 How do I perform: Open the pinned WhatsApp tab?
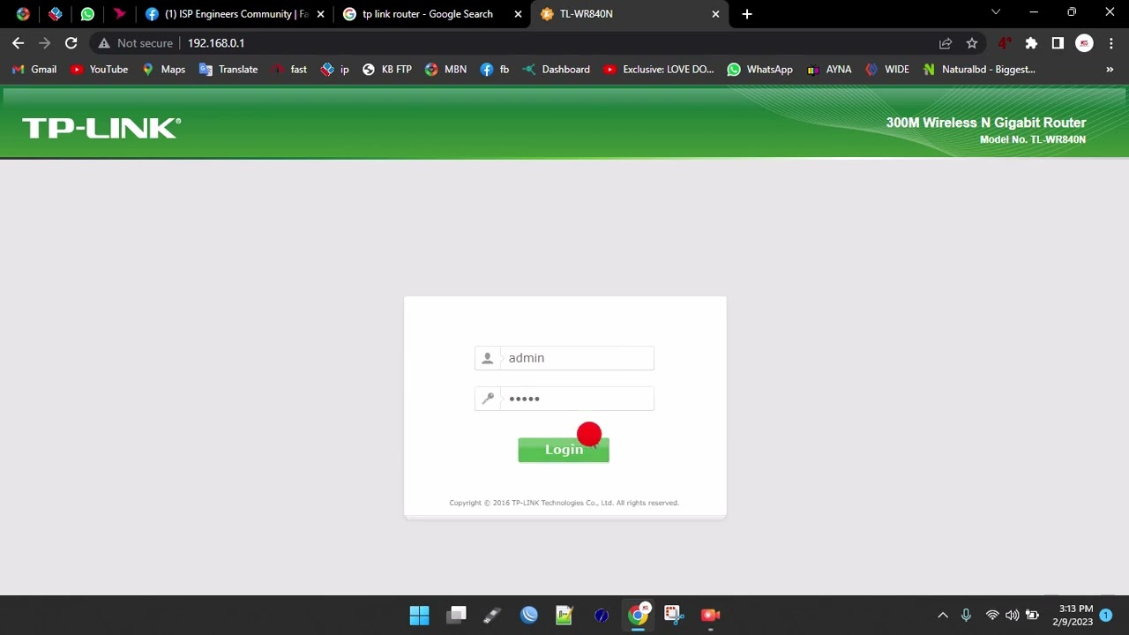click(87, 14)
